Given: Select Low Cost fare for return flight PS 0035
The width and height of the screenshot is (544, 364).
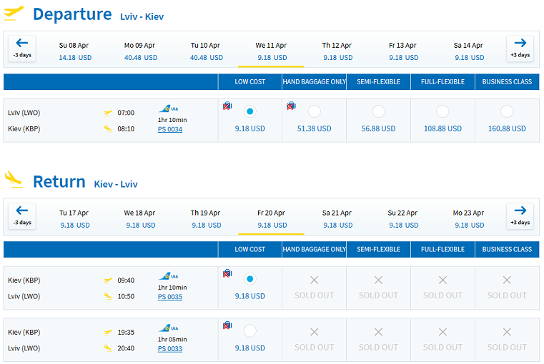Looking at the screenshot, I should [x=249, y=279].
